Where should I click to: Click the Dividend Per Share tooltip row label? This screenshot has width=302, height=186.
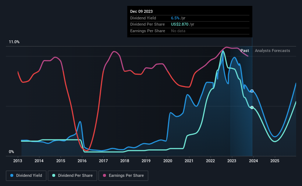click(x=148, y=25)
